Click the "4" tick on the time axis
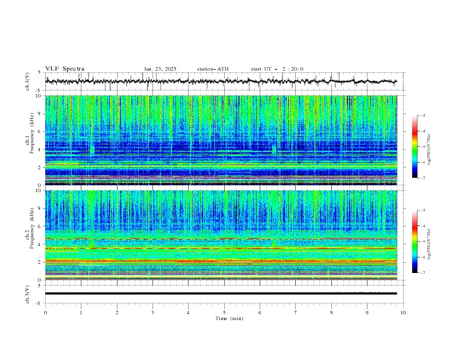 pos(188,313)
